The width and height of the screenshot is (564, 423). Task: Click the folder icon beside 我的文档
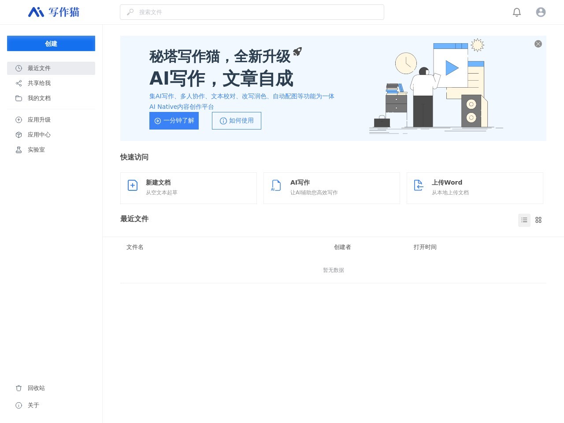click(19, 98)
